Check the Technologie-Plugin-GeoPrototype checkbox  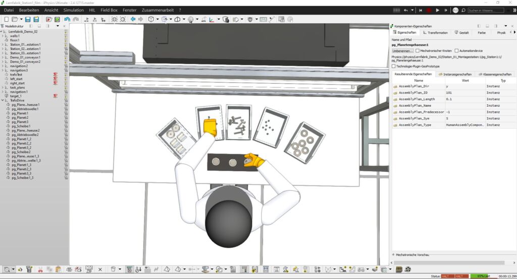click(x=394, y=66)
